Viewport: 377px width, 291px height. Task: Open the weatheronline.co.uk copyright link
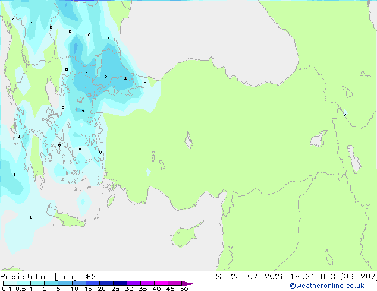tap(327, 286)
